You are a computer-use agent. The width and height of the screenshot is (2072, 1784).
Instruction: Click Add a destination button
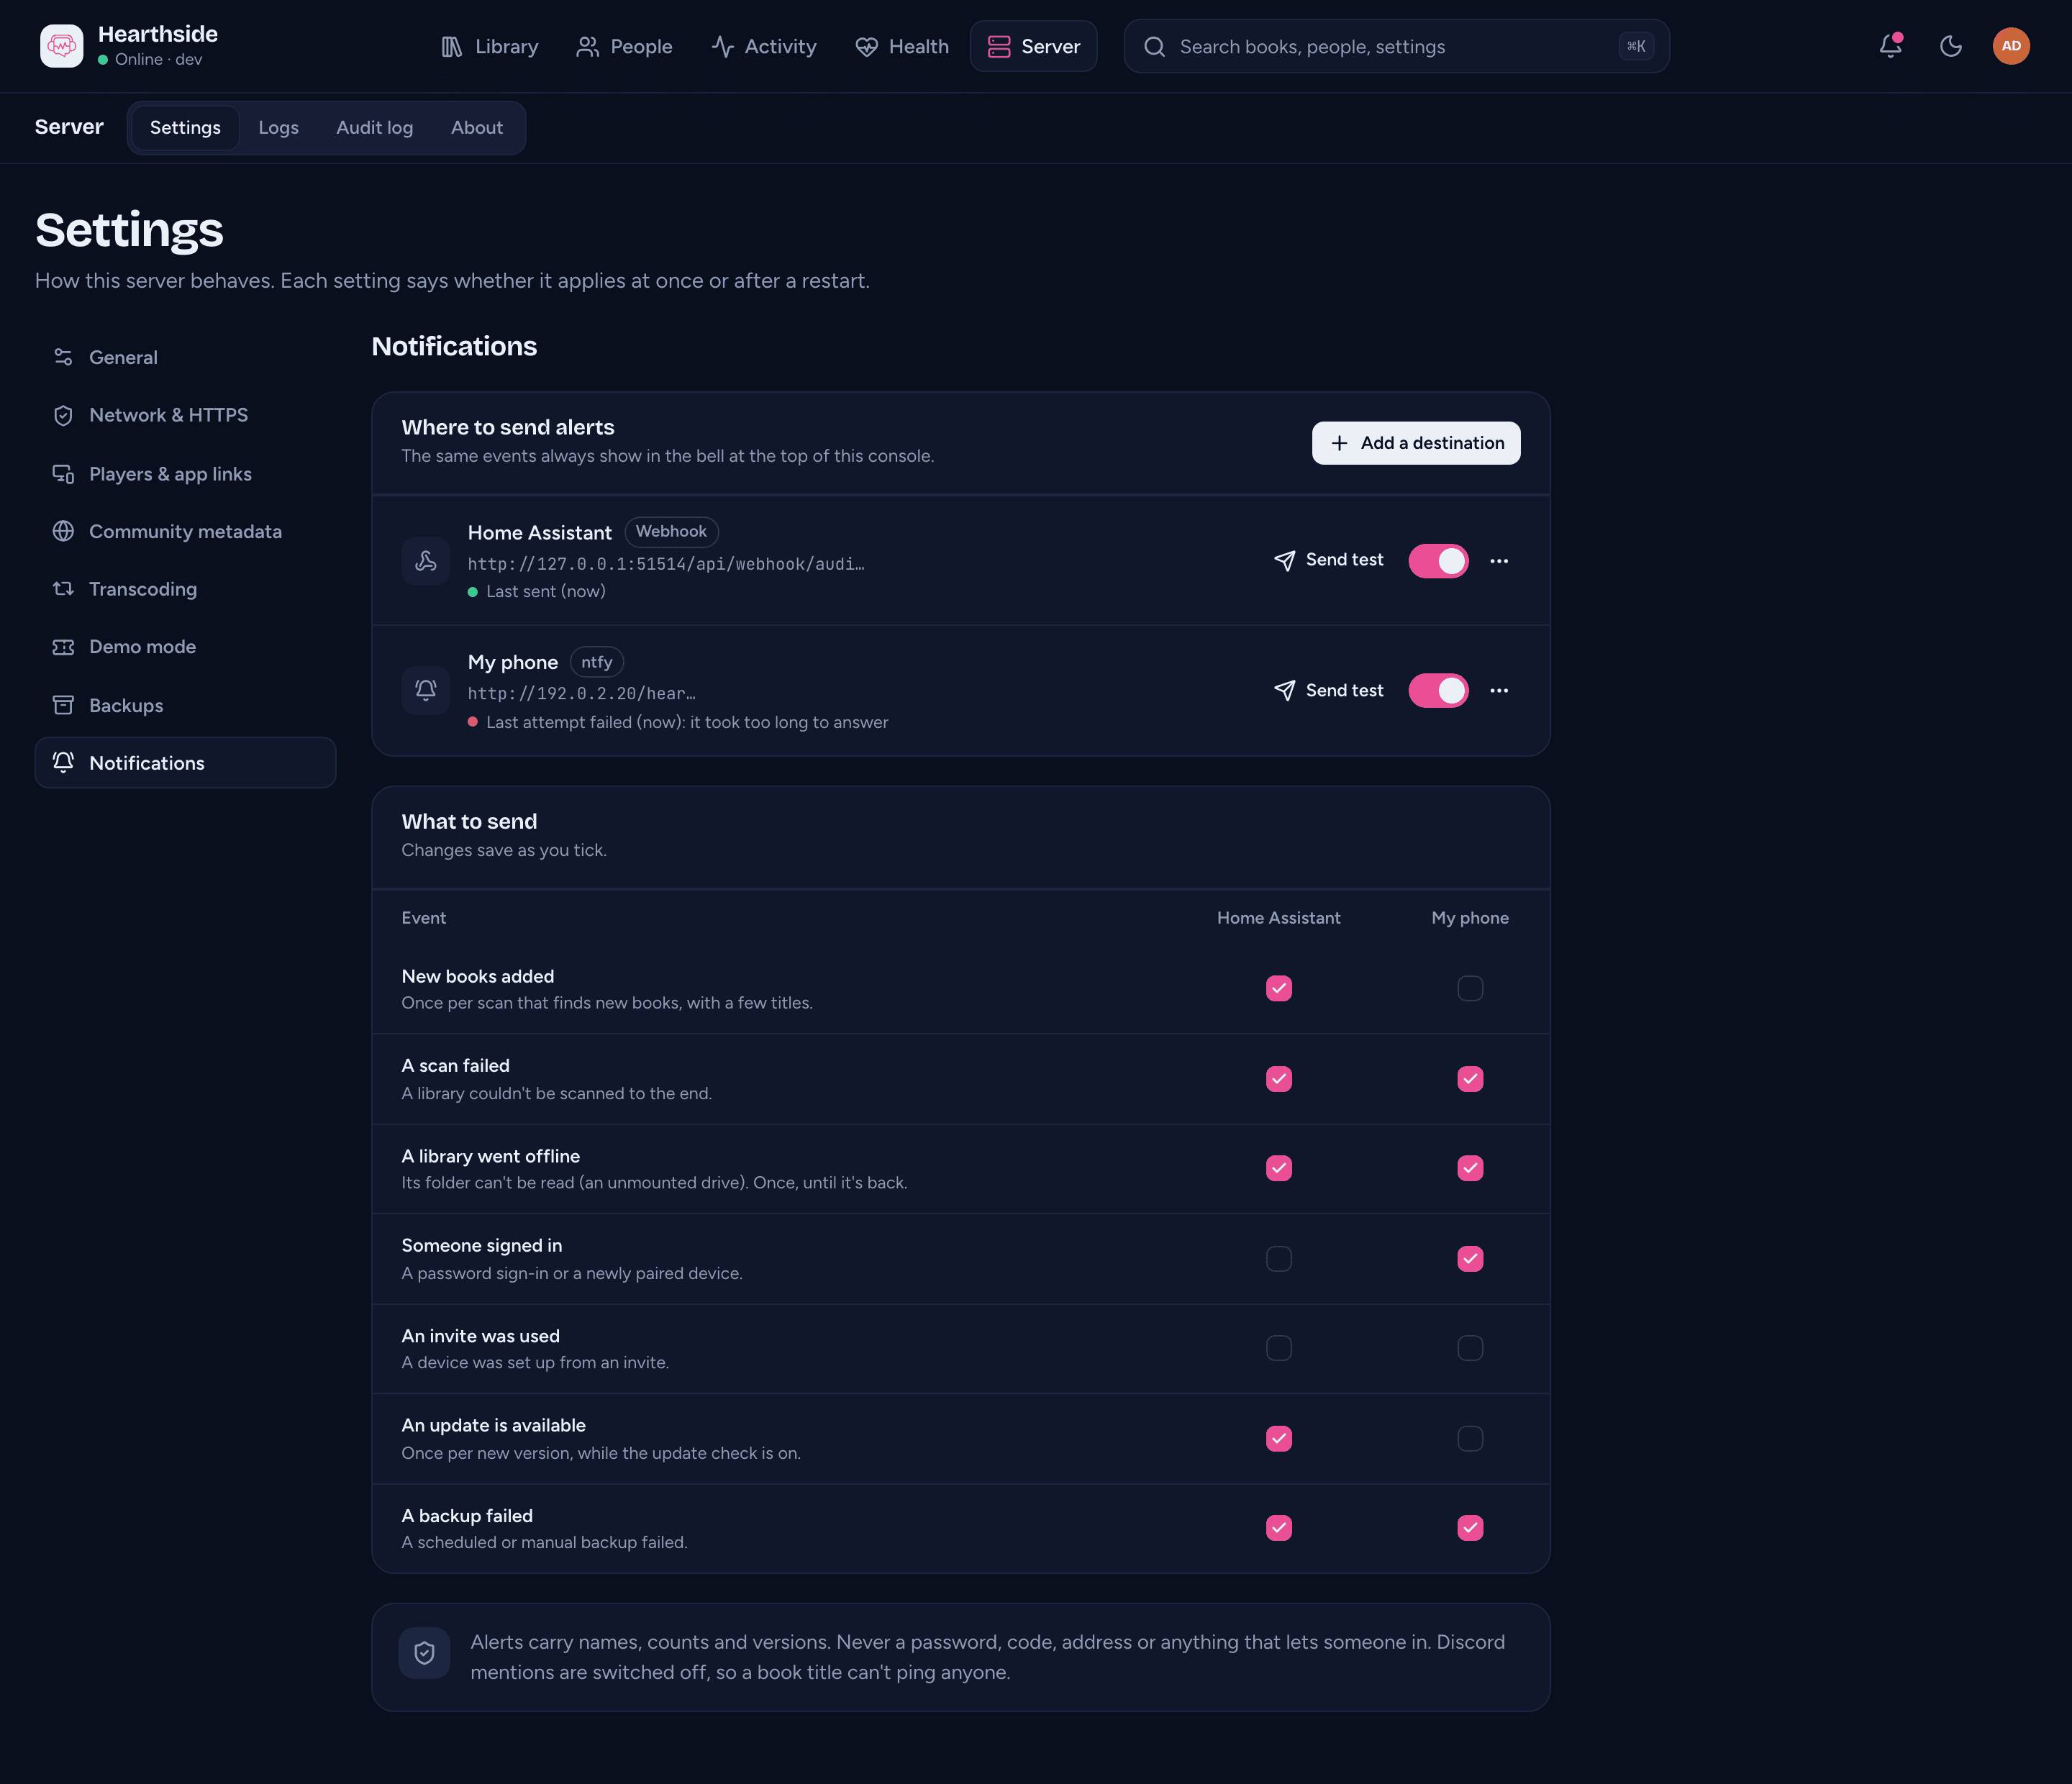pyautogui.click(x=1416, y=443)
